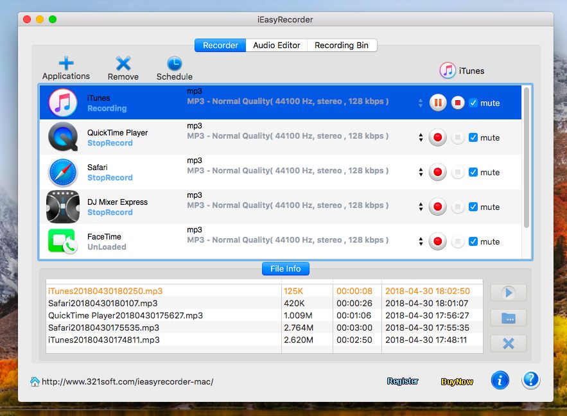The height and width of the screenshot is (416, 567).
Task: Click the 2.764M file size cell
Action: click(x=299, y=328)
